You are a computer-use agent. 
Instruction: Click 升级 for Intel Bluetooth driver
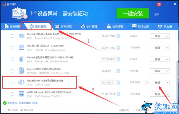click(157, 71)
